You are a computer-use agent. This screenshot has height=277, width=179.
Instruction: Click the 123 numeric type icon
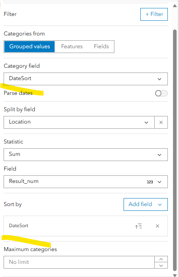tap(150, 182)
